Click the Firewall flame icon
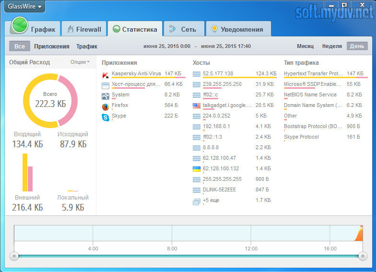 [x=70, y=29]
